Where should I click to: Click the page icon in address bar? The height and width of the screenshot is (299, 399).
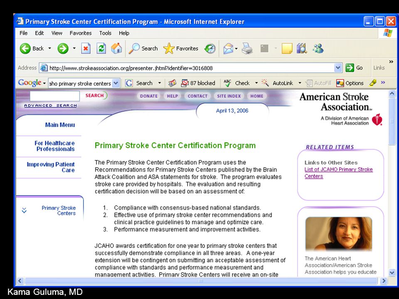44,68
